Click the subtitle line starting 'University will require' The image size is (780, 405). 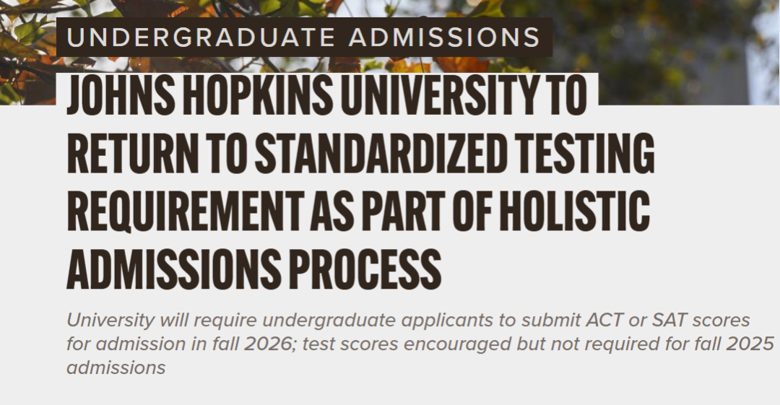408,320
